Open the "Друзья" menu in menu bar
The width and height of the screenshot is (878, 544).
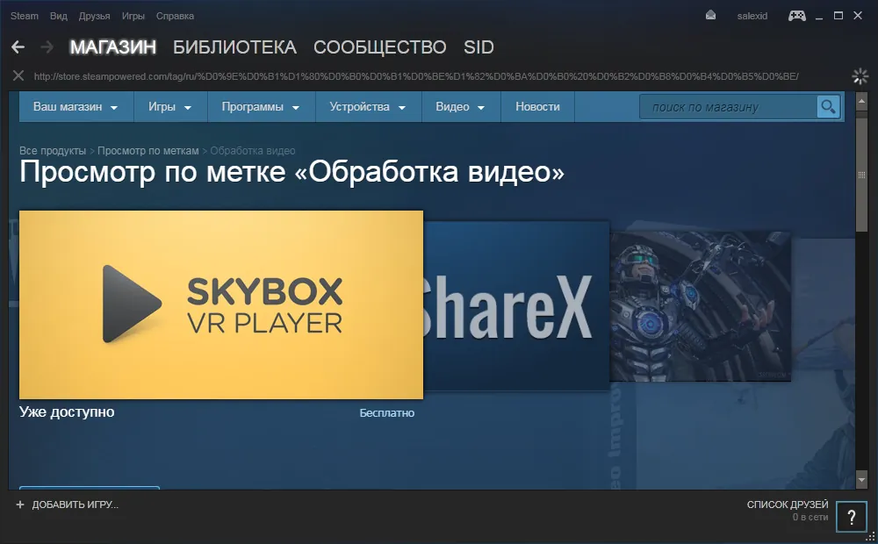pyautogui.click(x=94, y=16)
